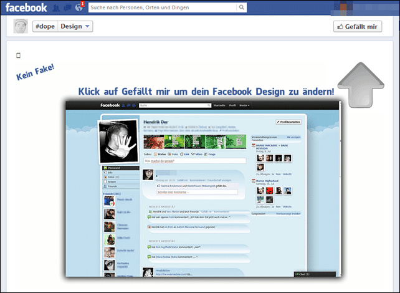This screenshot has height=293, width=400.
Task: Click the small broken image placeholder icon
Action: (18, 55)
